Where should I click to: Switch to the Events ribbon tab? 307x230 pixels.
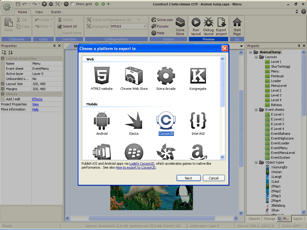coord(56,12)
